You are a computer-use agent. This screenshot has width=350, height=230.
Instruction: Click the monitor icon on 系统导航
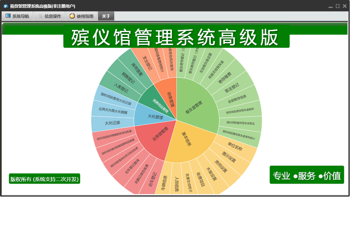click(8, 16)
